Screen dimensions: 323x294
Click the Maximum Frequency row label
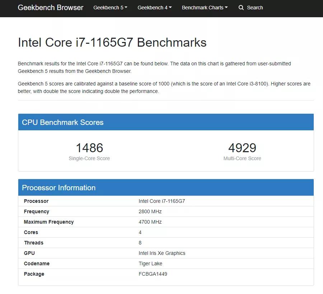tap(49, 222)
